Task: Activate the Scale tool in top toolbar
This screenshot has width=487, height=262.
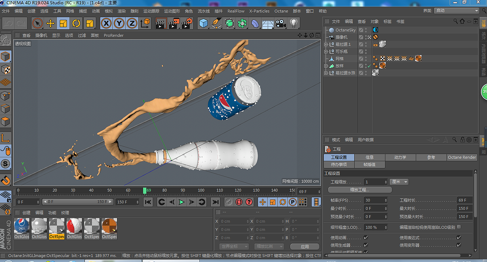Action: (63, 24)
